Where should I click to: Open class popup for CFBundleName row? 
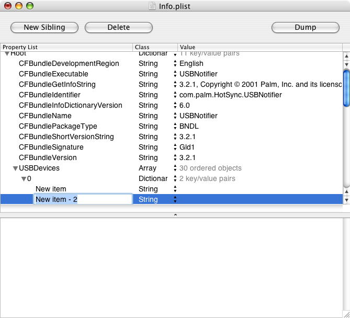pyautogui.click(x=175, y=116)
